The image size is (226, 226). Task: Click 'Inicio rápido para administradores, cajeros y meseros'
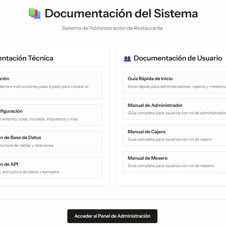[176, 87]
